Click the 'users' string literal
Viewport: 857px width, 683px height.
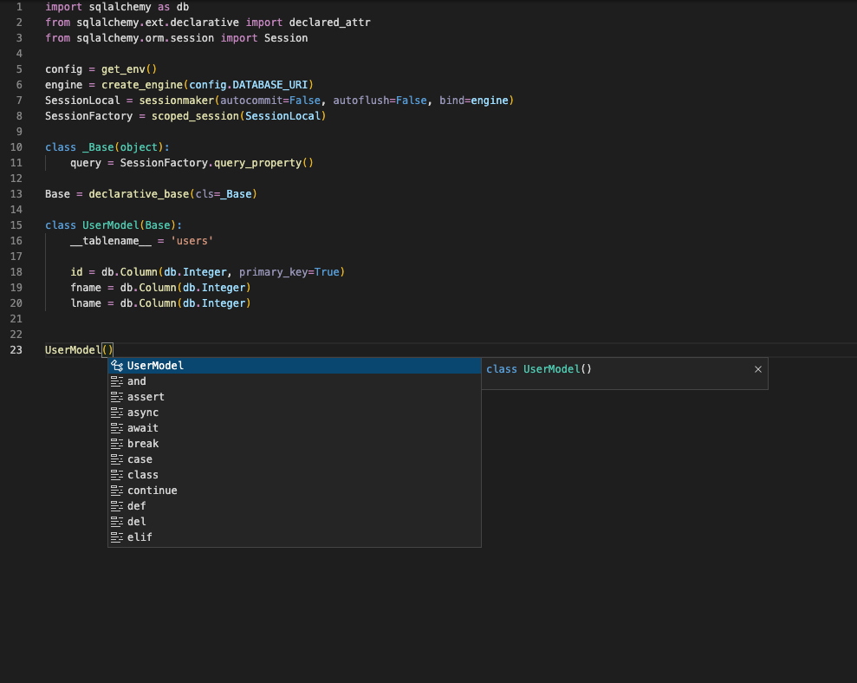(192, 241)
